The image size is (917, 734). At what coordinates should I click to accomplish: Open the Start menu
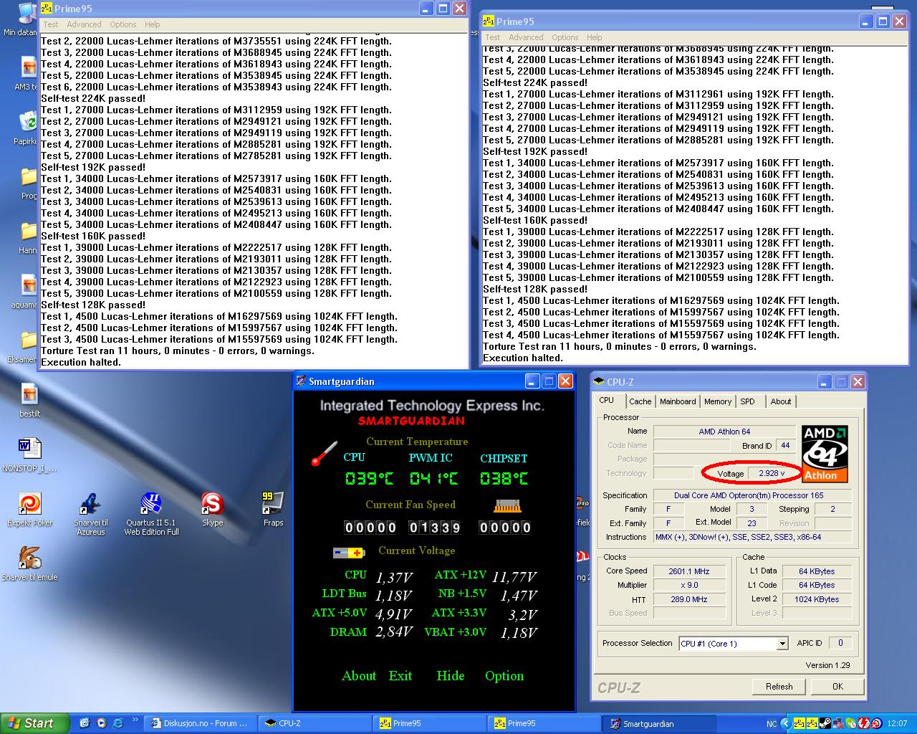[x=34, y=723]
